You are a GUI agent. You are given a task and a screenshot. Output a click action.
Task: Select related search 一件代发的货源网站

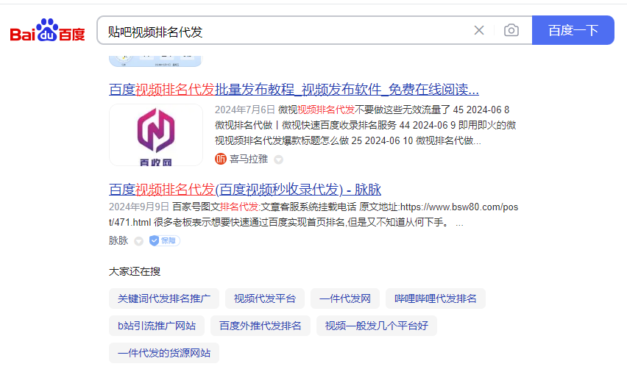tap(164, 353)
